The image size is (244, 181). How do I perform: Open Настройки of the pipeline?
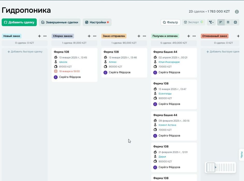coord(97,22)
